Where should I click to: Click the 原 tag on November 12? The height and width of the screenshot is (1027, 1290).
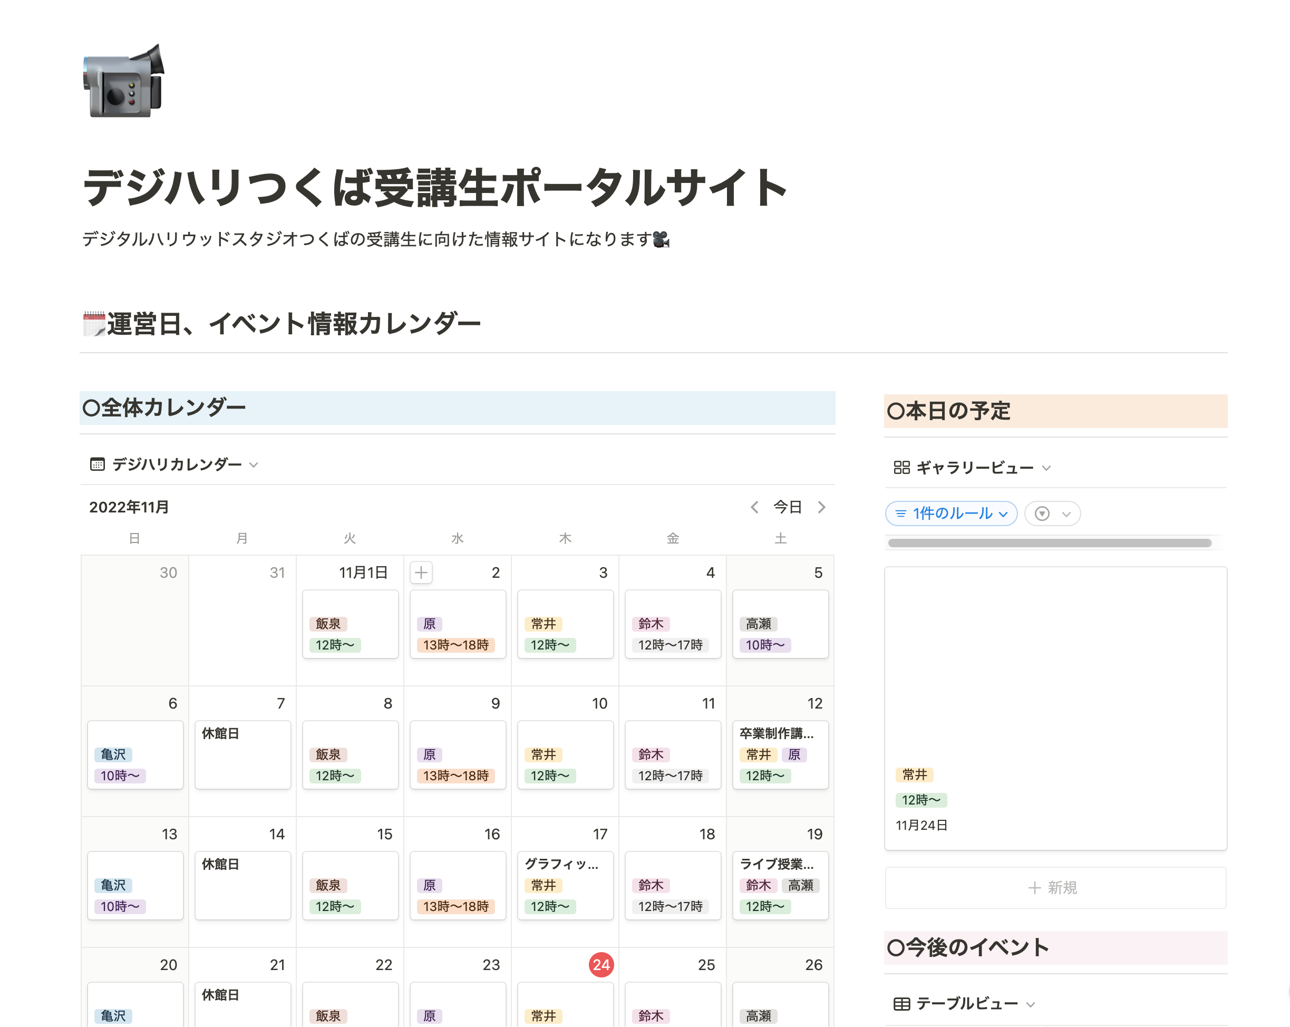click(794, 754)
